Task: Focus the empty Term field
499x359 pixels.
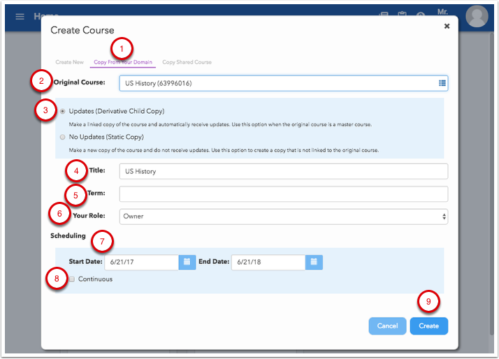Action: click(284, 194)
